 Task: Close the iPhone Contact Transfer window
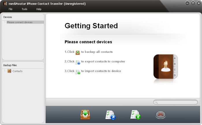pyautogui.click(x=199, y=3)
